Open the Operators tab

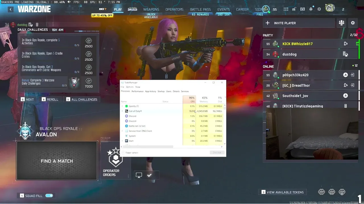click(x=174, y=9)
